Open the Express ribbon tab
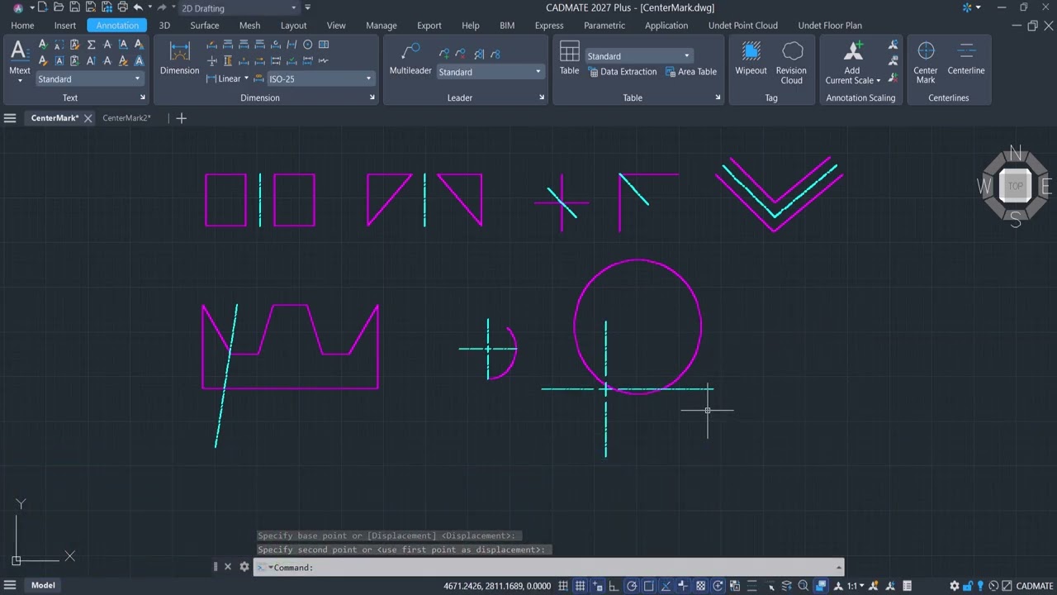 tap(549, 26)
